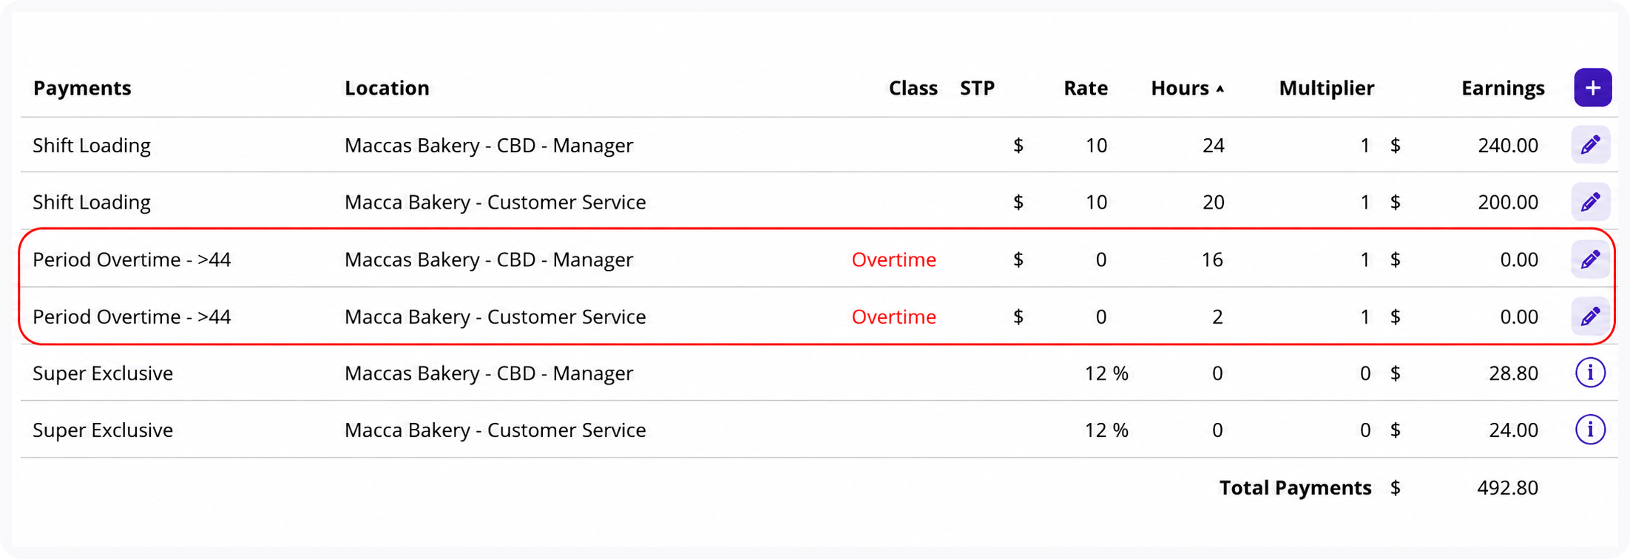Edit the Shift Loading Customer Service row

tap(1591, 202)
